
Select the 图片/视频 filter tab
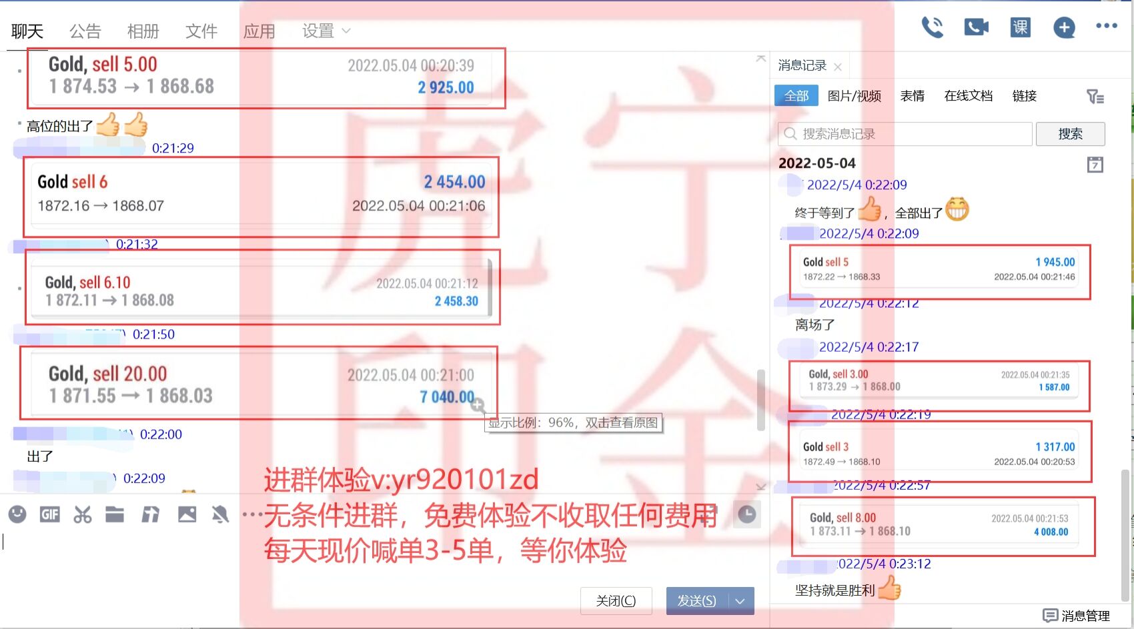pyautogui.click(x=855, y=96)
